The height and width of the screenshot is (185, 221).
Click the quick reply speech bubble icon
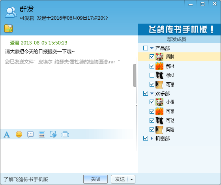click(x=30, y=134)
